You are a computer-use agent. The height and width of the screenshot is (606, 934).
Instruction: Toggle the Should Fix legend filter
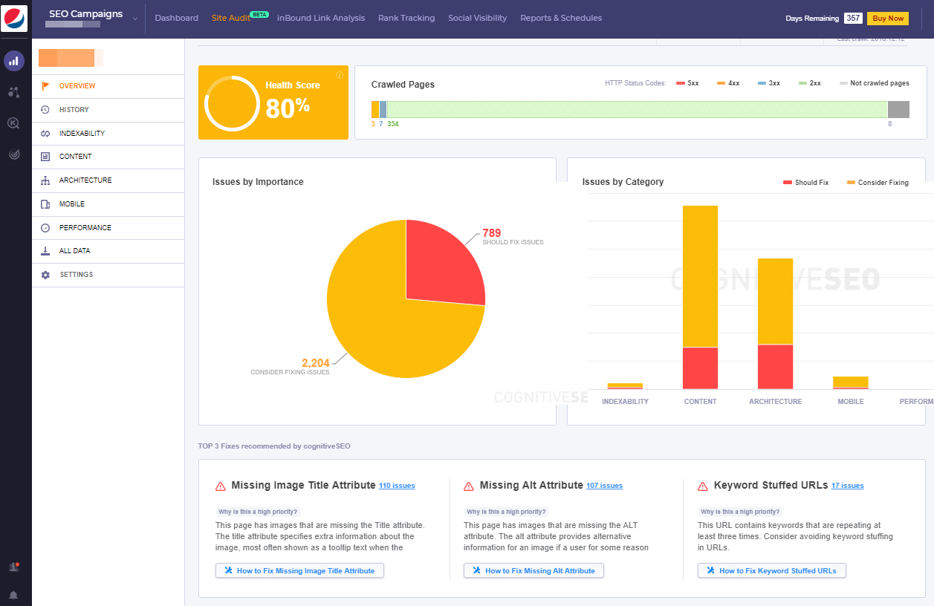click(x=805, y=182)
